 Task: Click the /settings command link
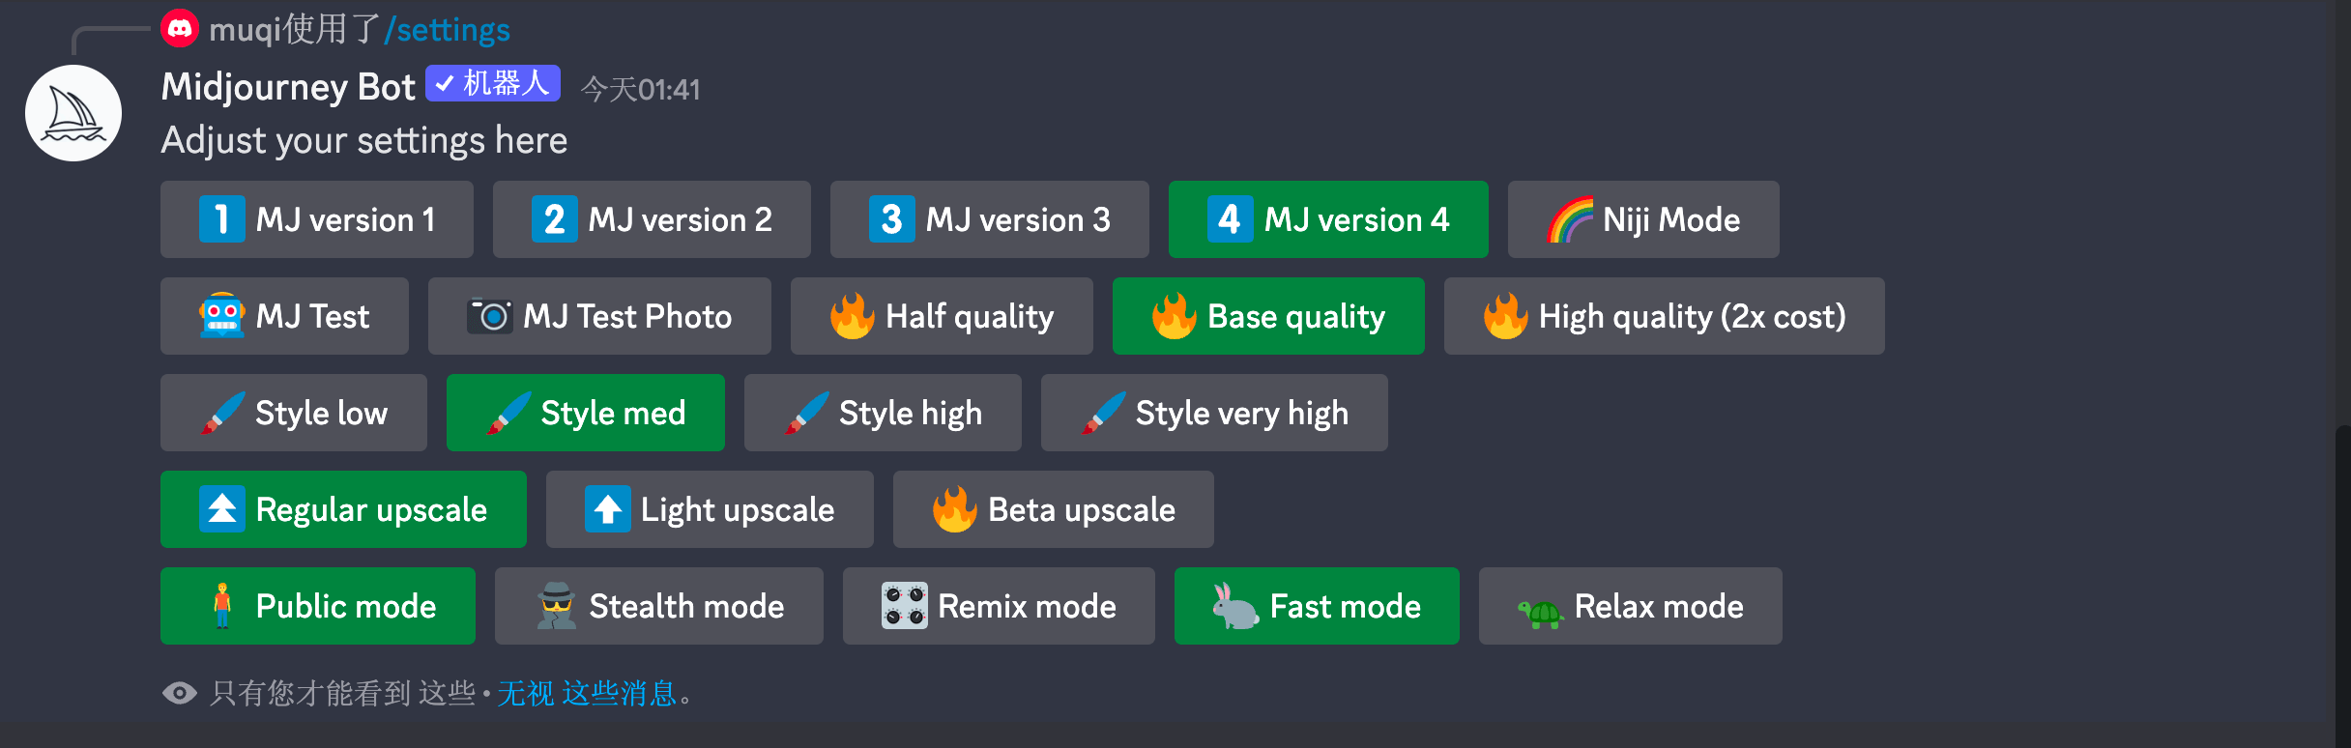click(447, 30)
